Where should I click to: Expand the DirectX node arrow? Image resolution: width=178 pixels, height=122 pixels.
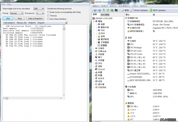pos(94,69)
